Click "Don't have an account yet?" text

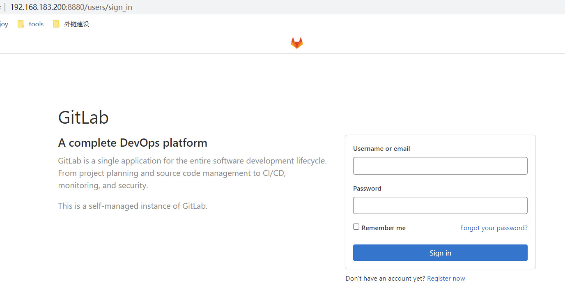click(385, 279)
